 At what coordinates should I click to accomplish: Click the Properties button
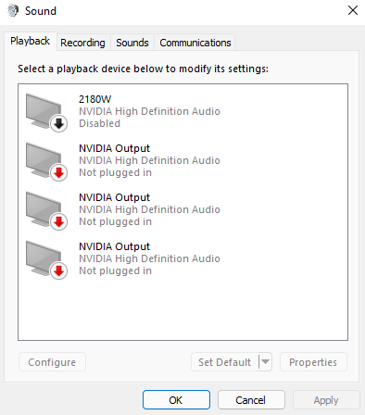(x=313, y=362)
